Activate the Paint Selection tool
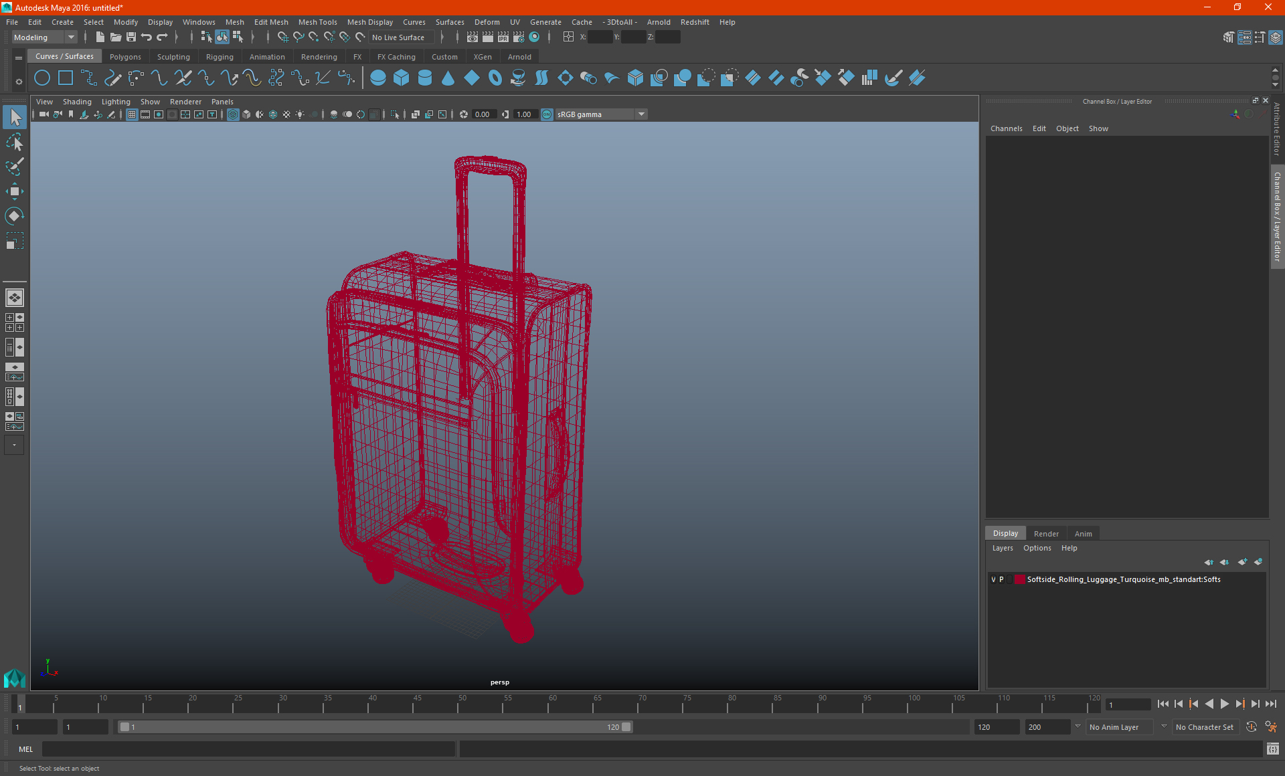 coord(14,167)
